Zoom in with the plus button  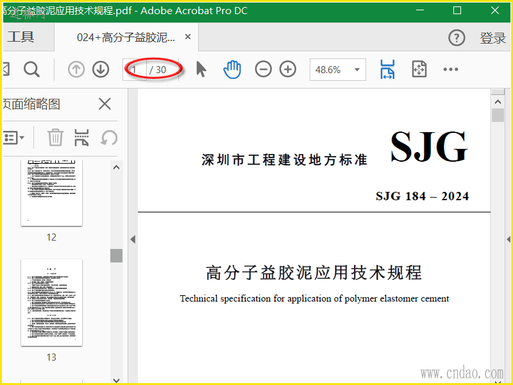click(x=288, y=69)
